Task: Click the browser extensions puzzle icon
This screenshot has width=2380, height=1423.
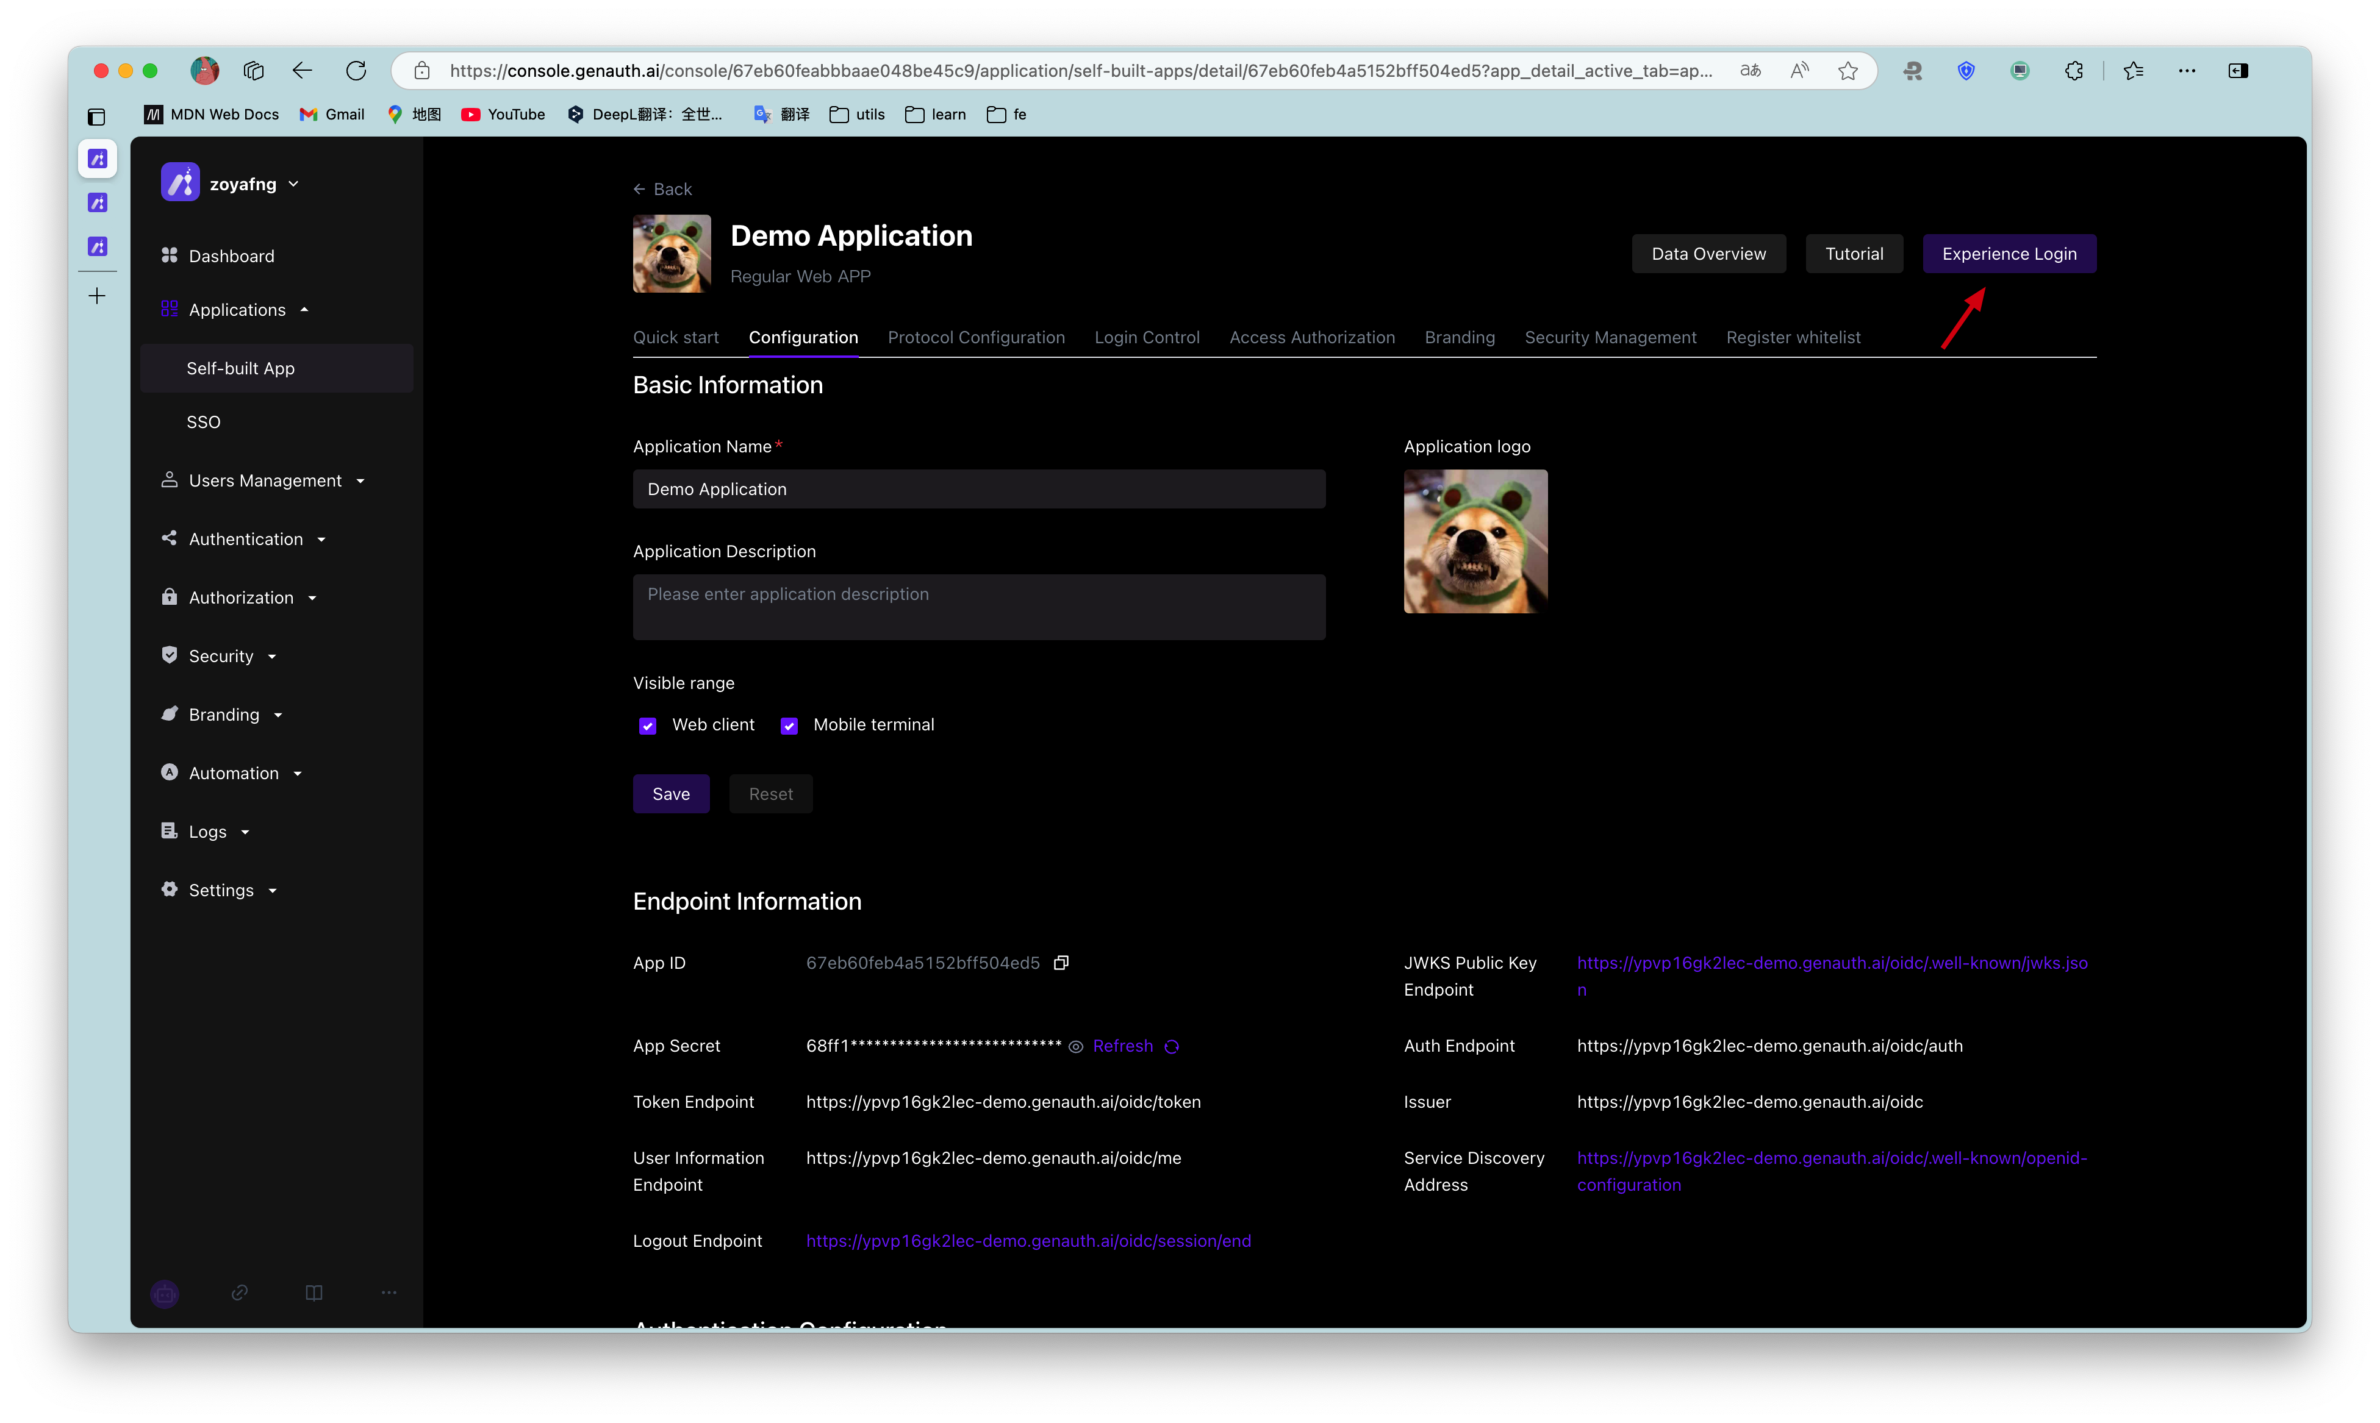Action: tap(2073, 71)
